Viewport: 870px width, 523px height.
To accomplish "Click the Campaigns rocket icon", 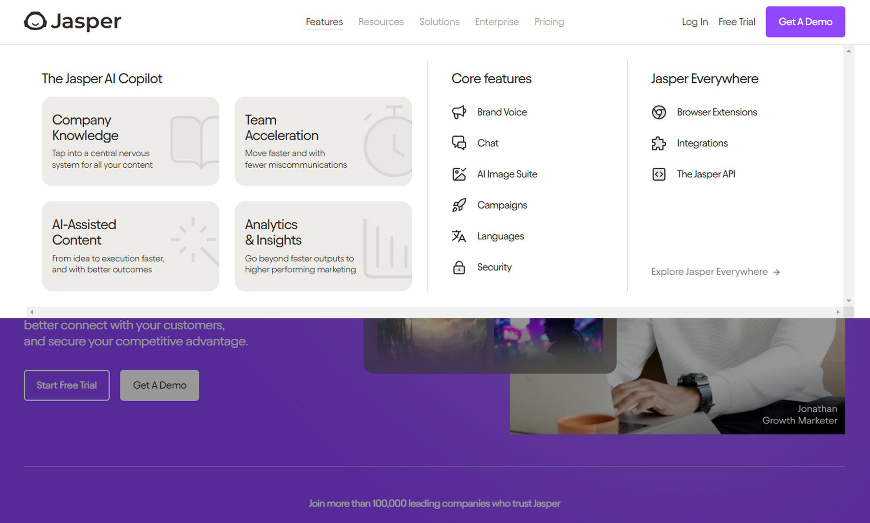I will click(x=459, y=205).
